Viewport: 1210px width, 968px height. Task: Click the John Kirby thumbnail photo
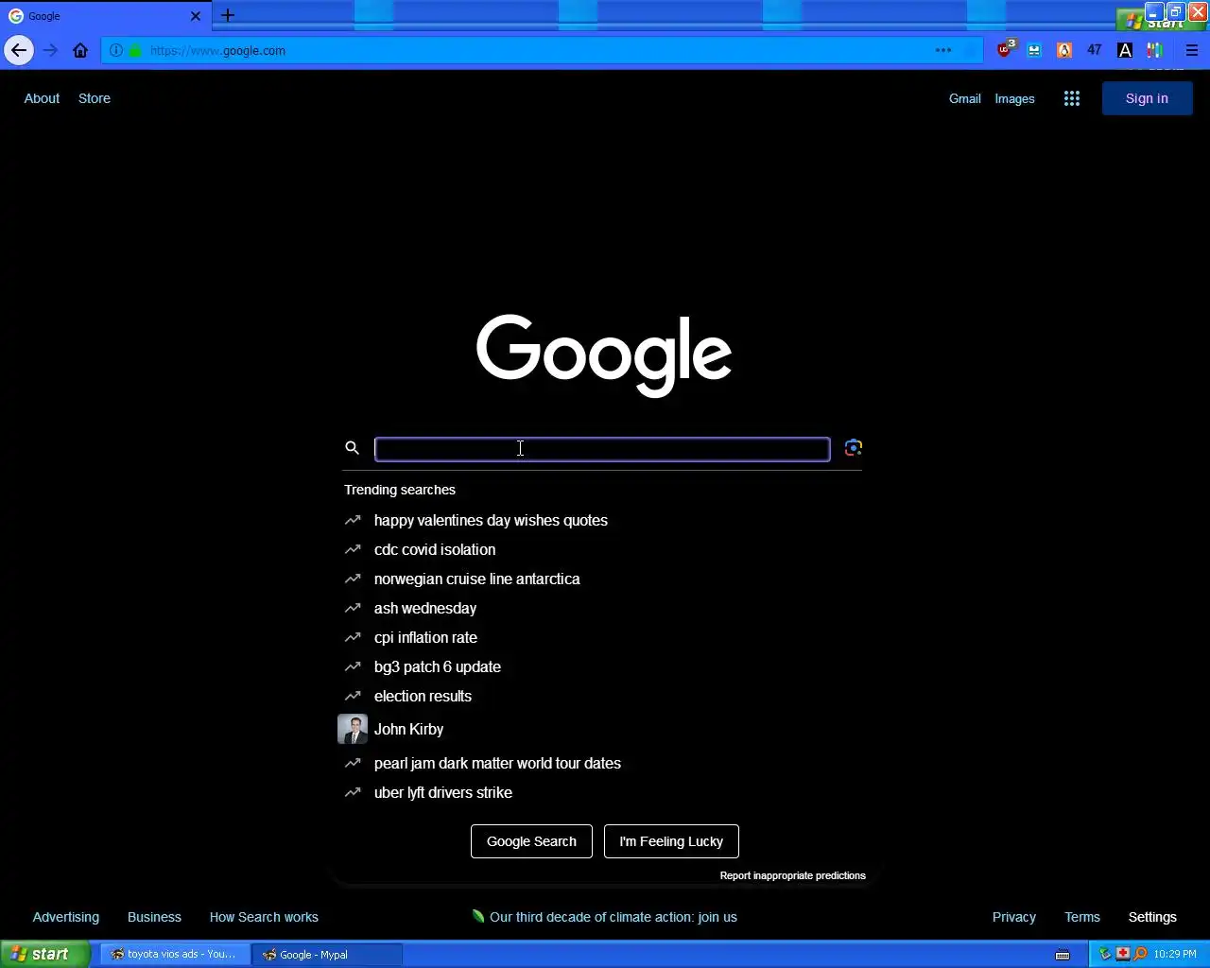pos(353,729)
